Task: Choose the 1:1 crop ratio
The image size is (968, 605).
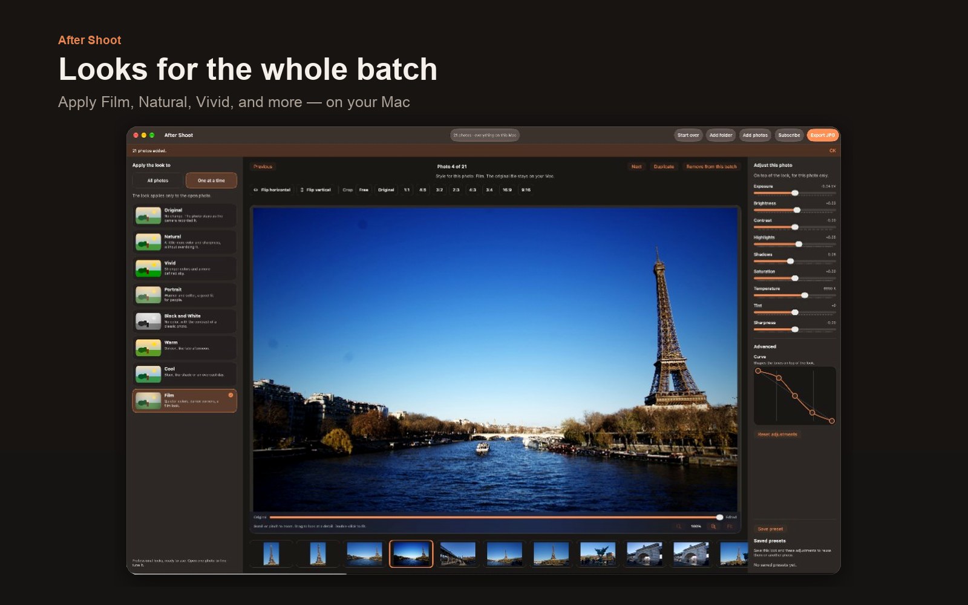Action: click(x=407, y=190)
